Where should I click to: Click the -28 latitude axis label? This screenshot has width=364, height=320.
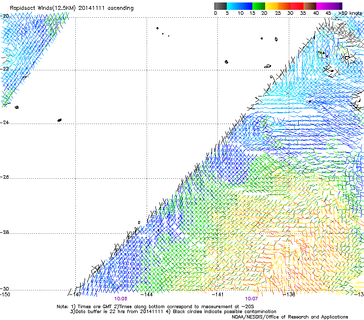(x=4, y=232)
